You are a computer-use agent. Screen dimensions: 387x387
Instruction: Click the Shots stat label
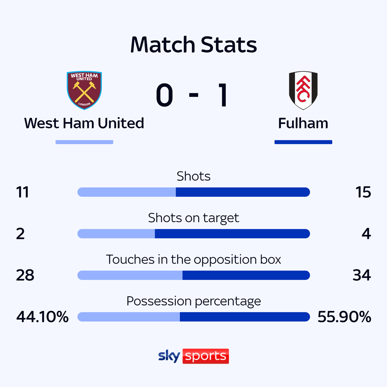click(x=193, y=176)
